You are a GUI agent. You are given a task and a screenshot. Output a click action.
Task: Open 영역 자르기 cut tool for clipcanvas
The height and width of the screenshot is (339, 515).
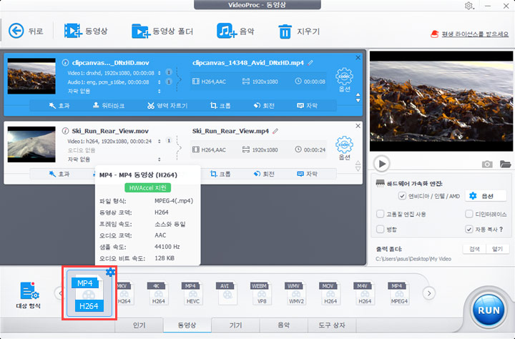pyautogui.click(x=167, y=105)
